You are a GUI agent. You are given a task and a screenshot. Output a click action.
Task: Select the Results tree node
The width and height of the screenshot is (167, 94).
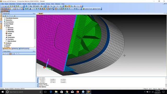coord(8,45)
